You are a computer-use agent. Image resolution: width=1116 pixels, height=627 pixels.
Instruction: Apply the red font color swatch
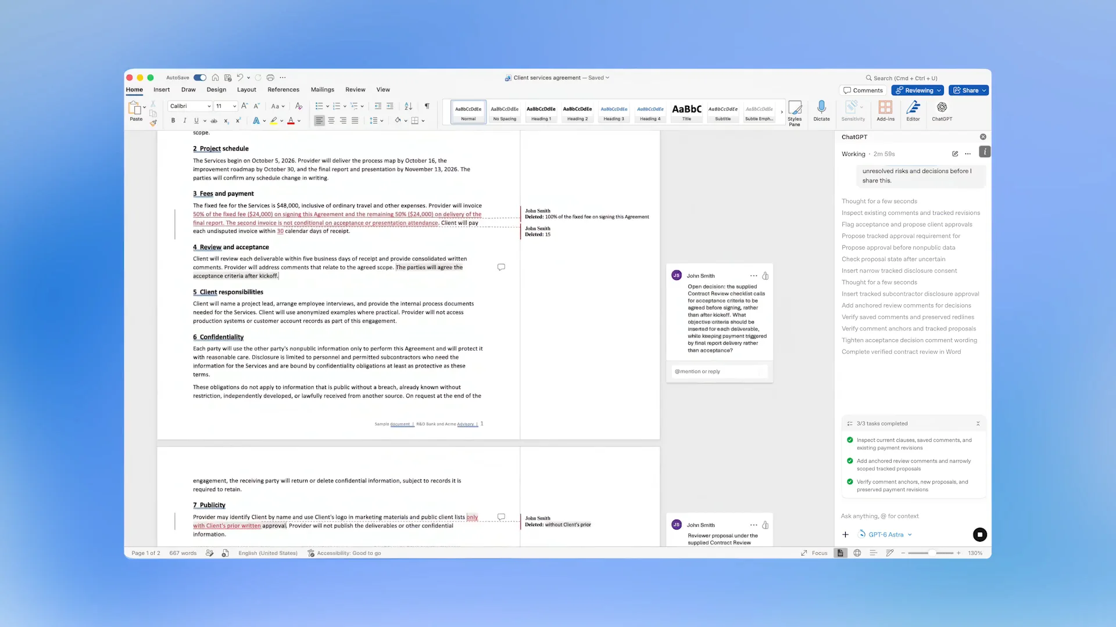pos(291,121)
